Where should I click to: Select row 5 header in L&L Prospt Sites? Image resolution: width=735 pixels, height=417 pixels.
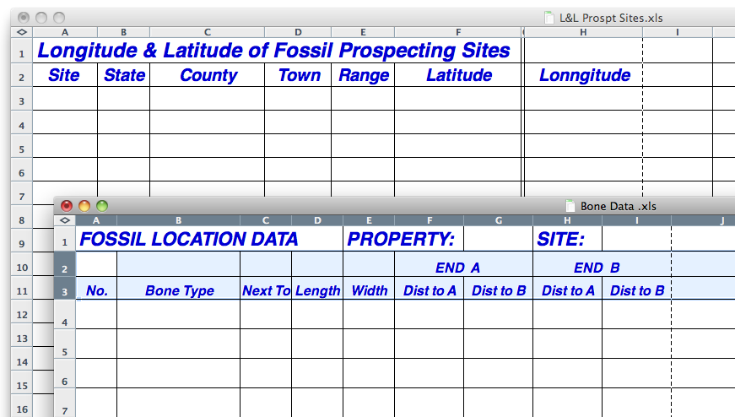[21, 148]
